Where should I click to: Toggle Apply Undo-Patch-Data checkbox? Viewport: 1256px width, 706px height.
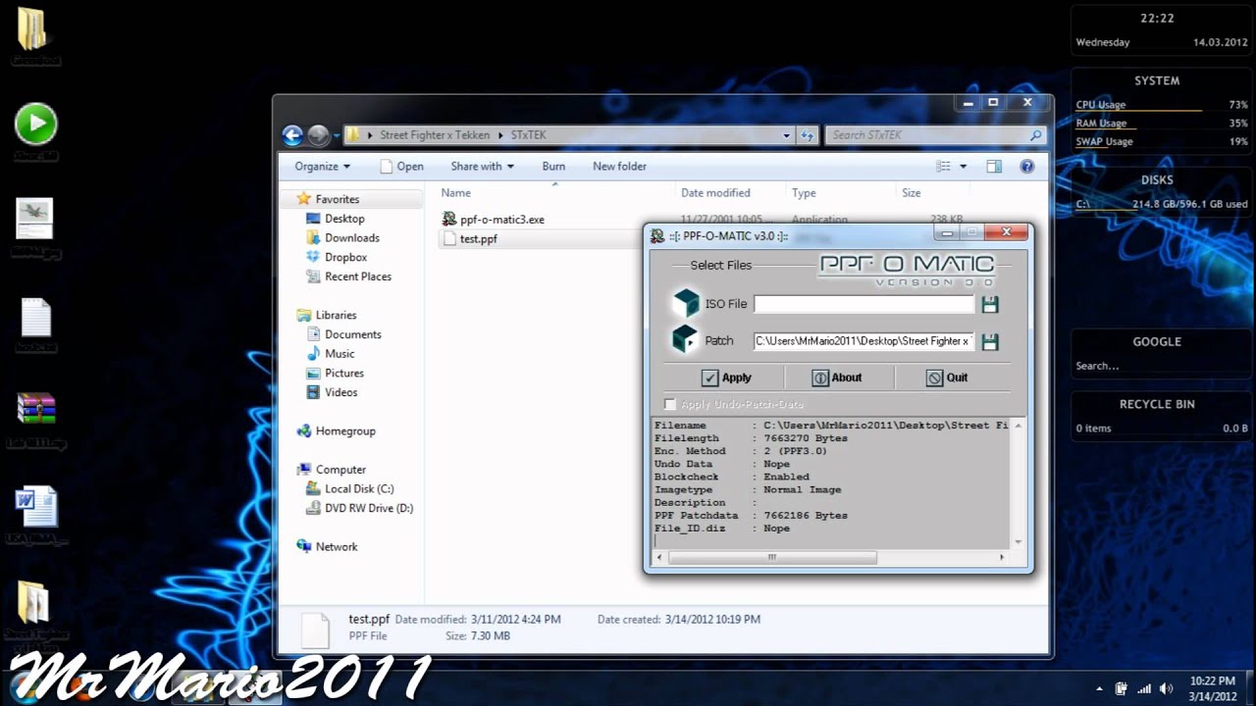670,404
